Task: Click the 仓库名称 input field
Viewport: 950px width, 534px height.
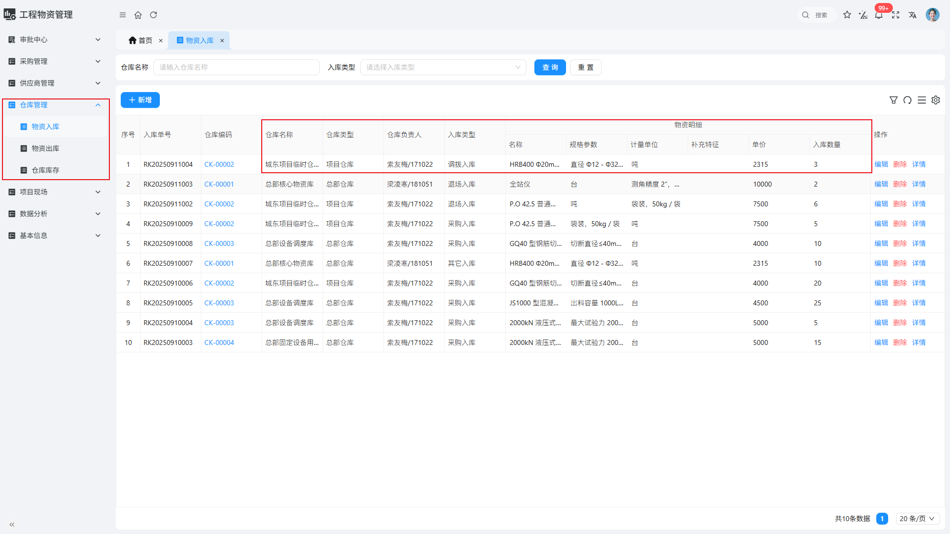Action: [x=237, y=67]
